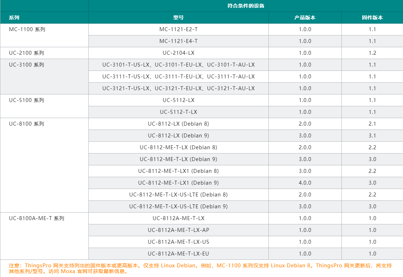
Task: Select the UC-8100A-ME-T 系列 row label
Action: point(37,218)
